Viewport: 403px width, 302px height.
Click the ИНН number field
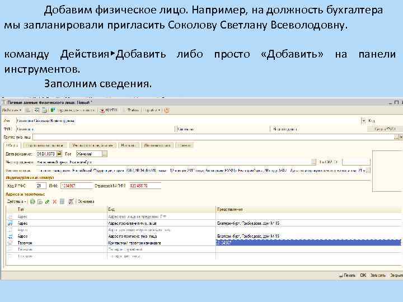(x=77, y=186)
